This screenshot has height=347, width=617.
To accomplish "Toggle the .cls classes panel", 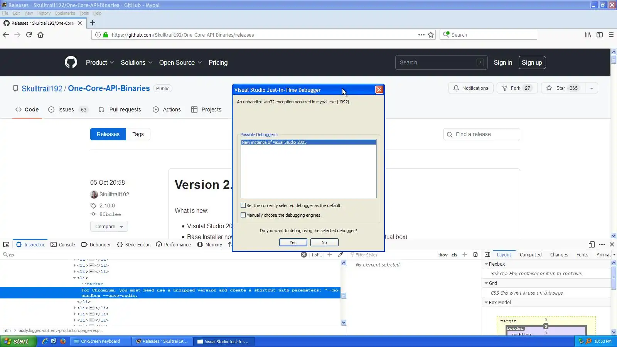I will click(x=454, y=255).
